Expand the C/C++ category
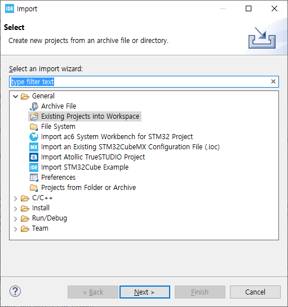The height and width of the screenshot is (307, 288). [x=15, y=198]
